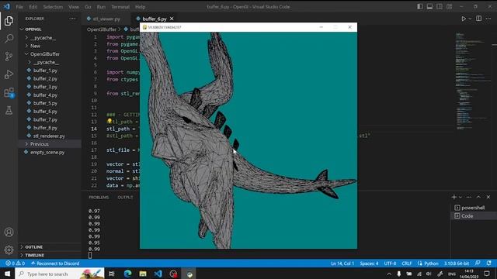This screenshot has height=279, width=497.
Task: Open the File menu
Action: point(19,7)
